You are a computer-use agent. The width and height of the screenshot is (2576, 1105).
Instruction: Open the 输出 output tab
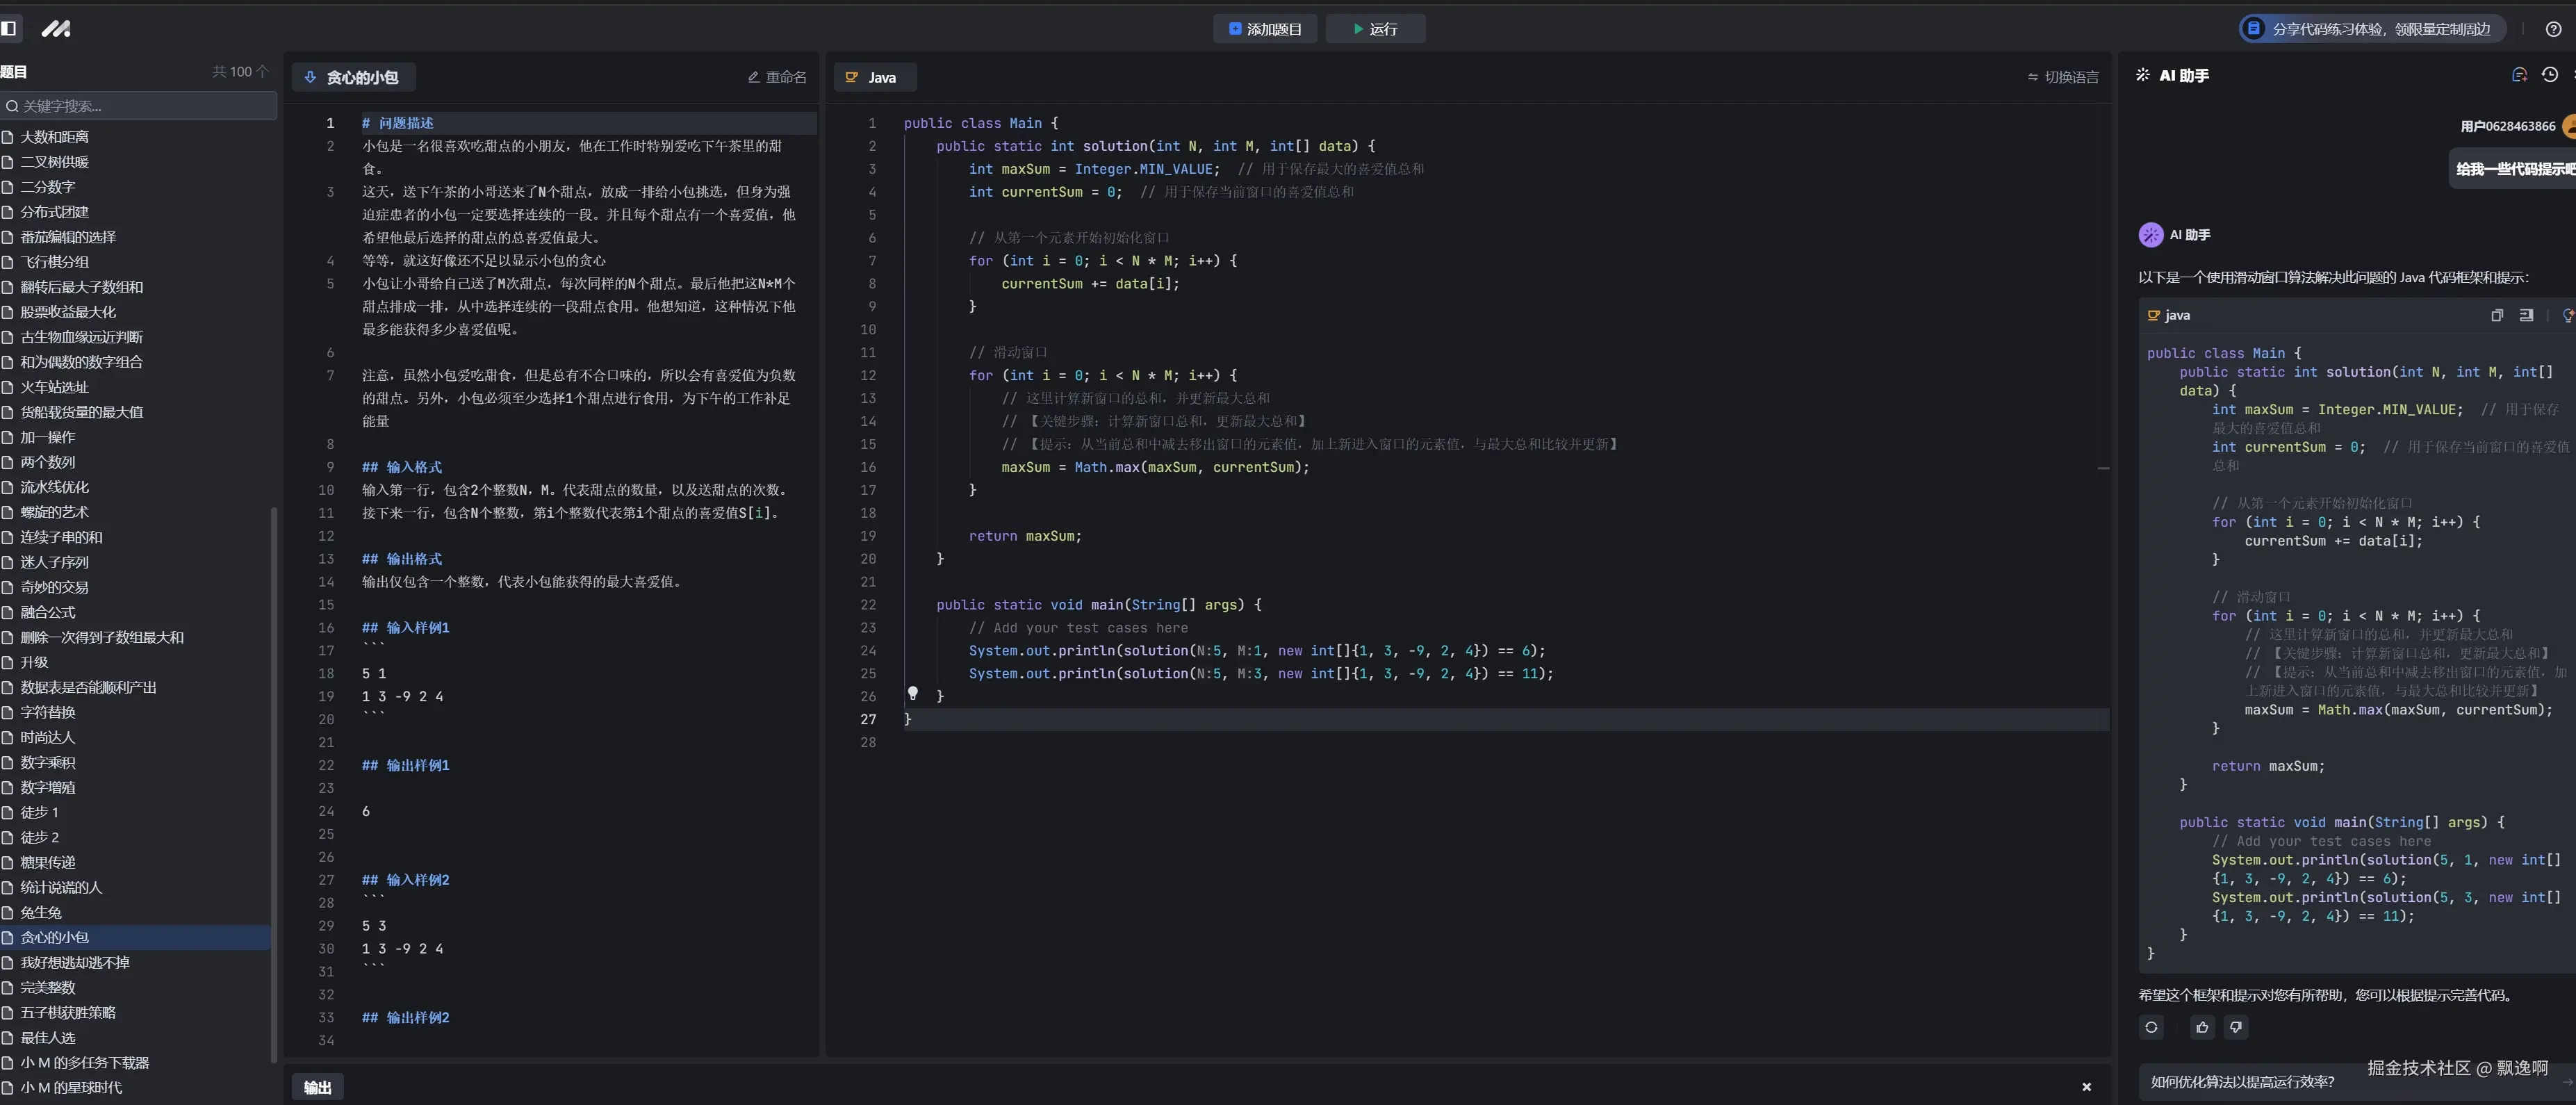tap(317, 1087)
